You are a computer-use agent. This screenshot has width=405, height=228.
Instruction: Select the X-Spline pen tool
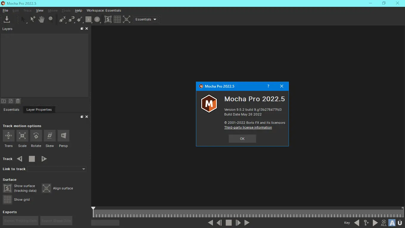point(62,19)
